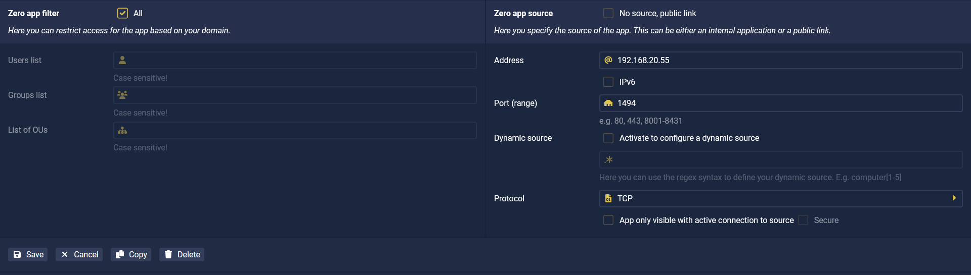Uncheck the All filter checkbox
The height and width of the screenshot is (275, 971).
point(122,13)
